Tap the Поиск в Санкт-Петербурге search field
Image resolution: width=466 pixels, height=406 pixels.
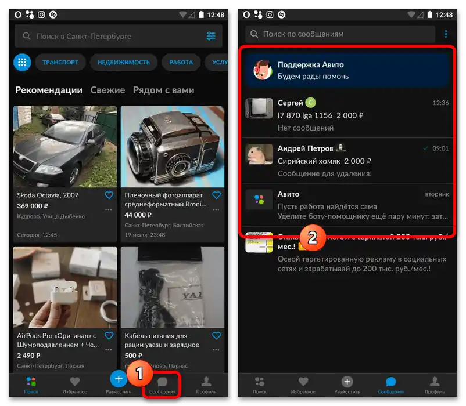(x=119, y=36)
